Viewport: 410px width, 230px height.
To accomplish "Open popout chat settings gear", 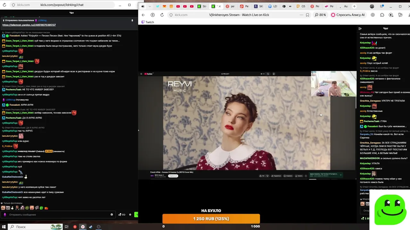I will pos(130,215).
